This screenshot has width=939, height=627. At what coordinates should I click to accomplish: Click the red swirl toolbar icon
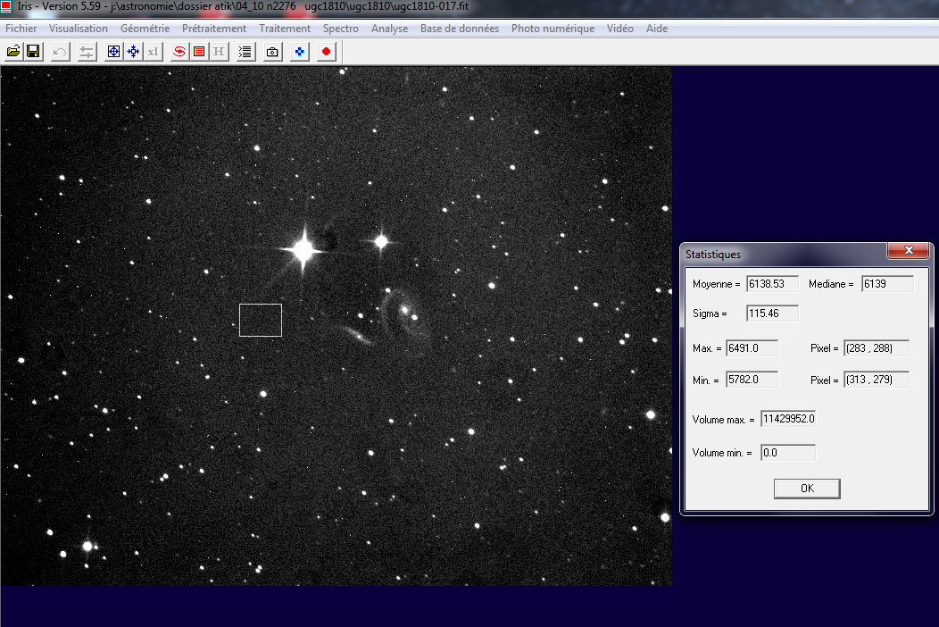(179, 52)
